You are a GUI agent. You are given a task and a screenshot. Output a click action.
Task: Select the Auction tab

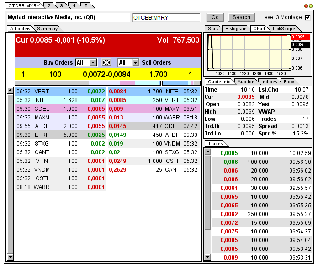[246, 81]
